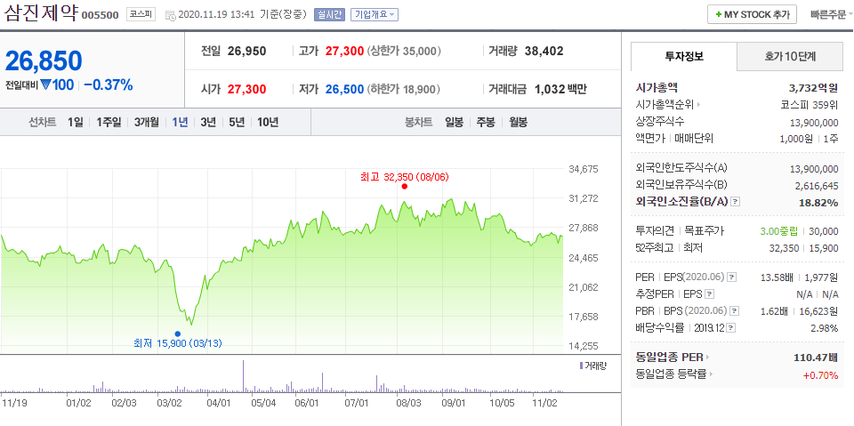
Task: Select the 5년 line chart period
Action: (x=237, y=122)
